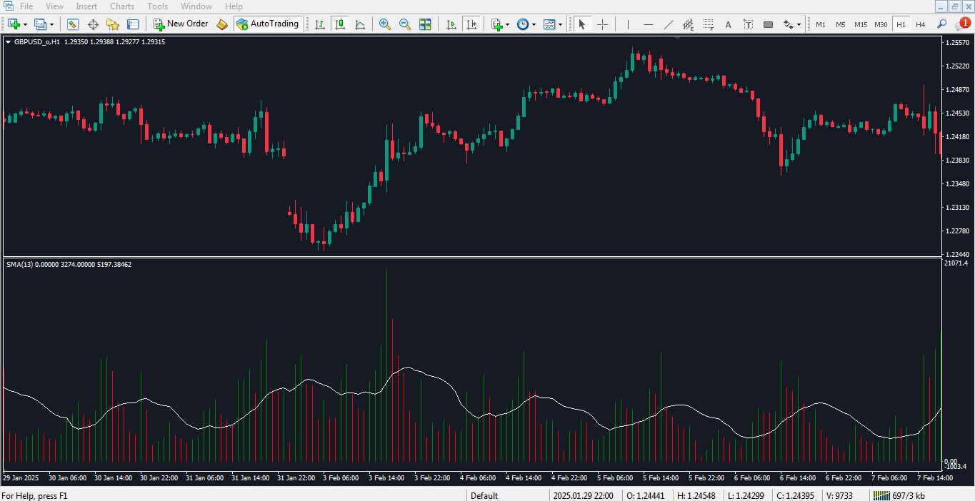
Task: Select the Fibonacci retracement tool
Action: [x=709, y=24]
